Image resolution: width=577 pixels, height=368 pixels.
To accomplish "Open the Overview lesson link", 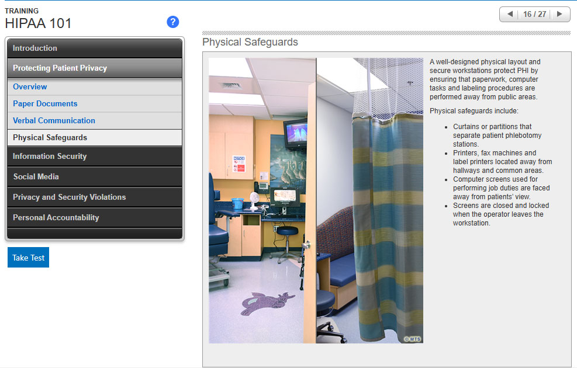I will [30, 87].
